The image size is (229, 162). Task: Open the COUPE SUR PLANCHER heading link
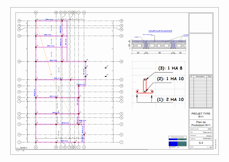(x=160, y=31)
